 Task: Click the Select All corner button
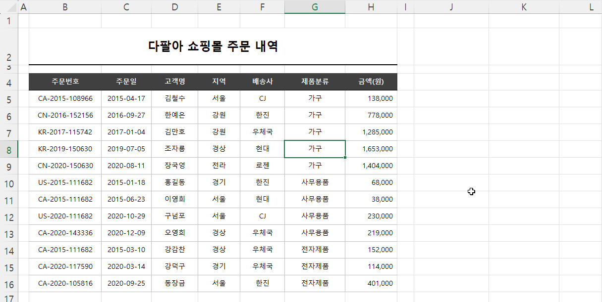(9, 7)
